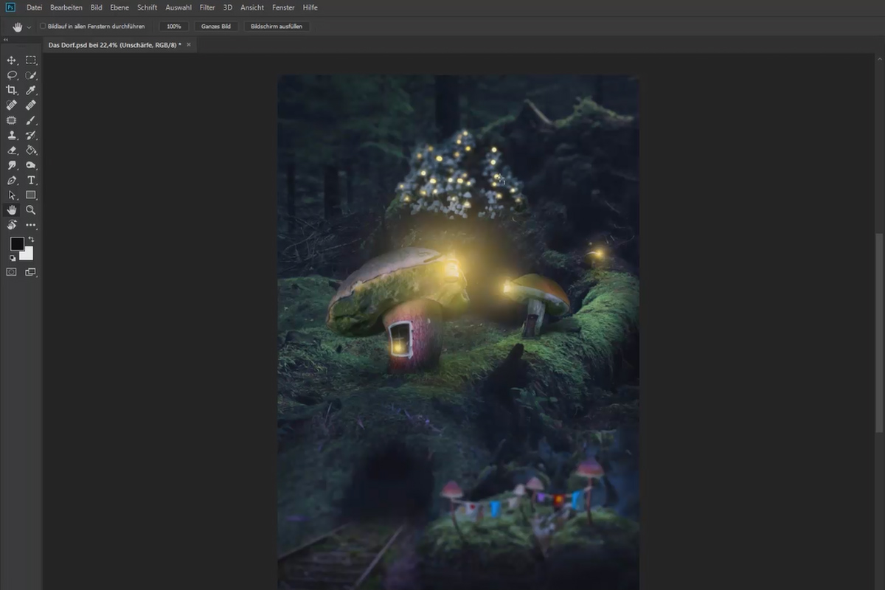Select the Eyedropper tool
The width and height of the screenshot is (885, 590).
(x=31, y=90)
